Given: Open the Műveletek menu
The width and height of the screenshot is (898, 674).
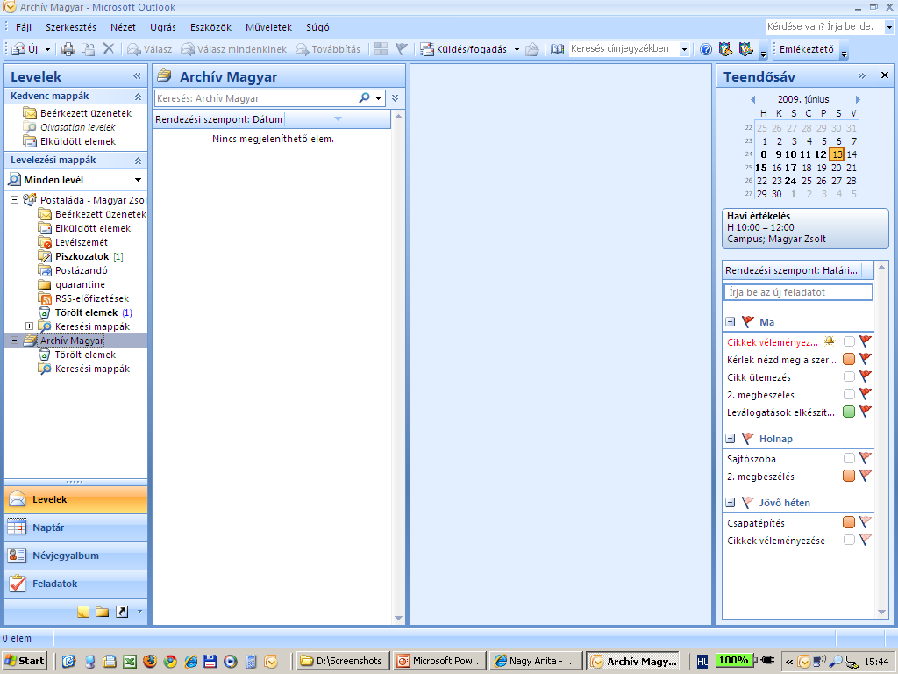Looking at the screenshot, I should pyautogui.click(x=268, y=27).
